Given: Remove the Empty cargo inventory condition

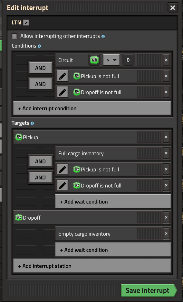Looking at the screenshot, I should pos(166,234).
